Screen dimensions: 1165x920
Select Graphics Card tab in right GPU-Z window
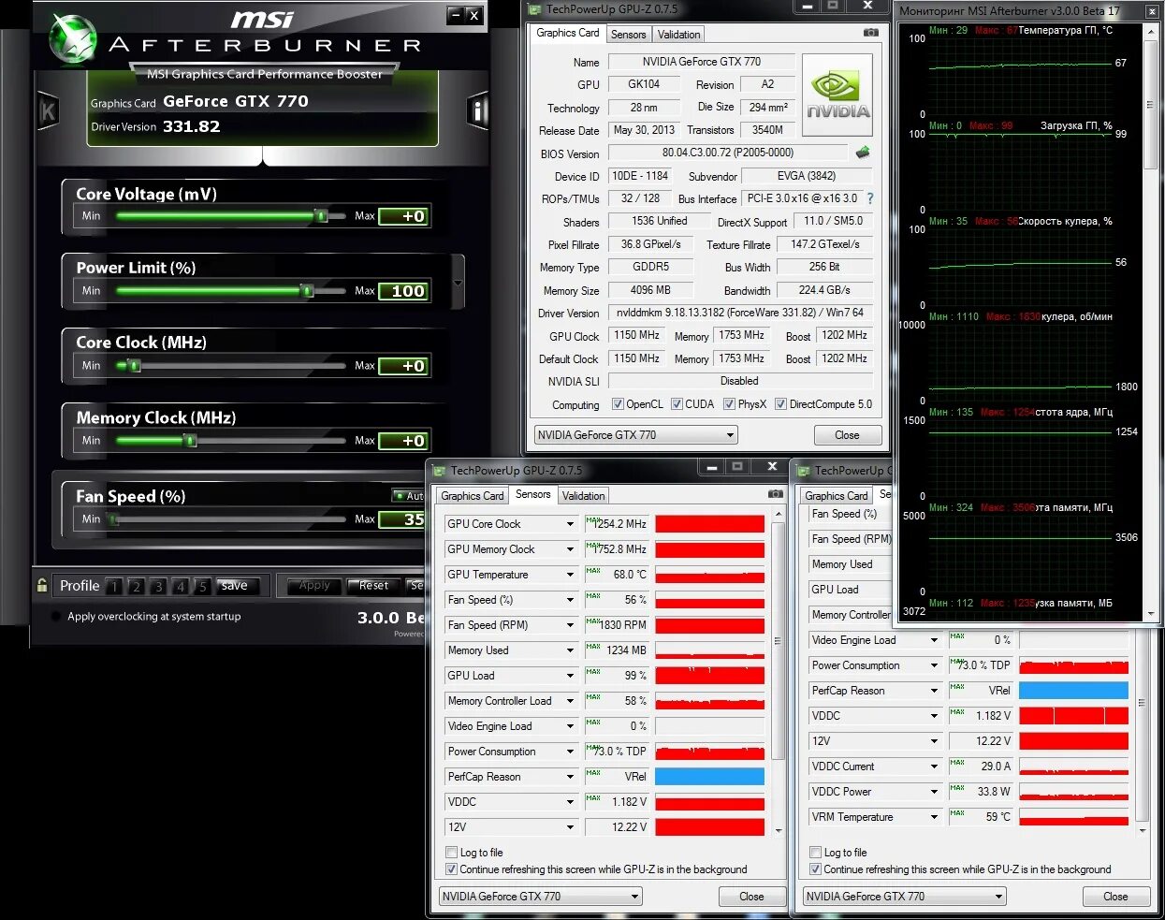(837, 496)
